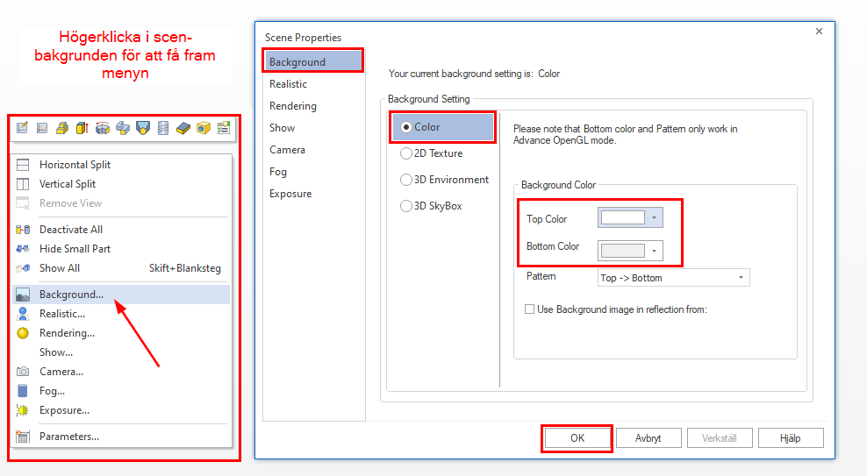Click the yellow sphere Rendering icon

coord(23,333)
